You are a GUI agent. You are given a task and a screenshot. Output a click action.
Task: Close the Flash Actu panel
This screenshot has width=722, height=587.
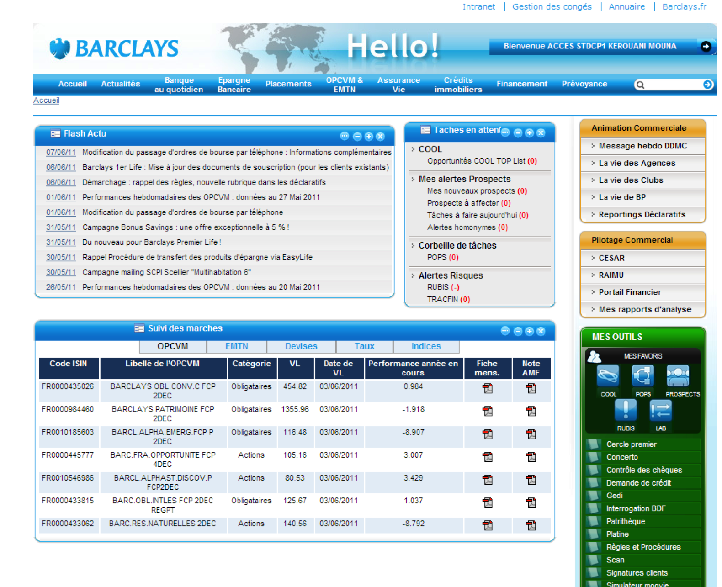380,136
